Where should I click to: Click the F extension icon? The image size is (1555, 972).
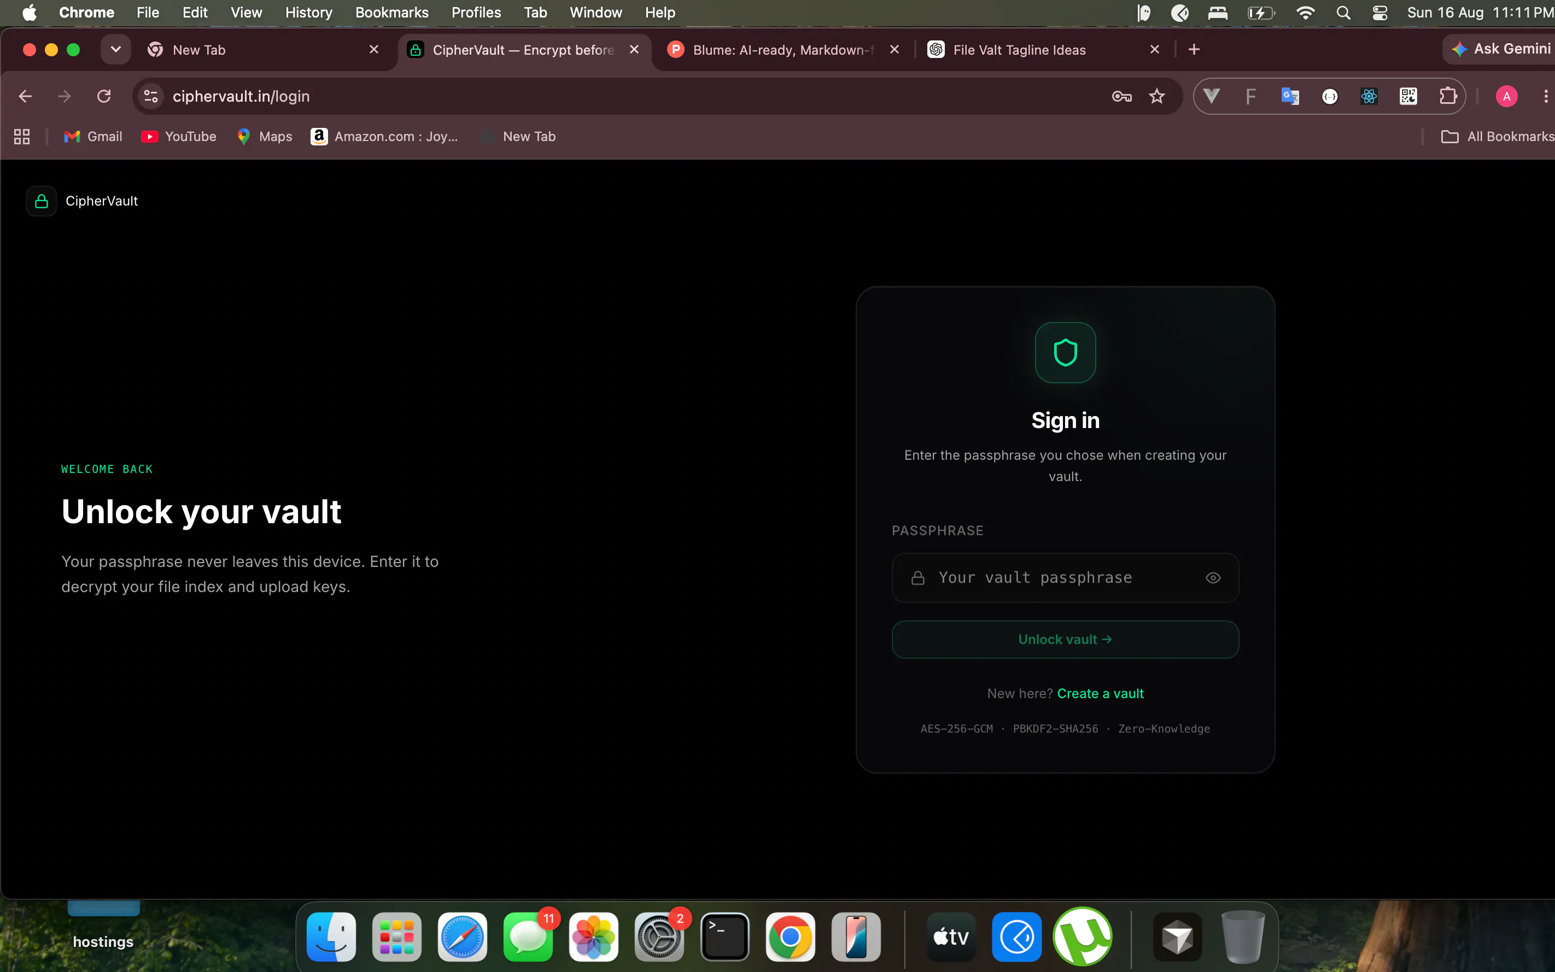pyautogui.click(x=1250, y=96)
